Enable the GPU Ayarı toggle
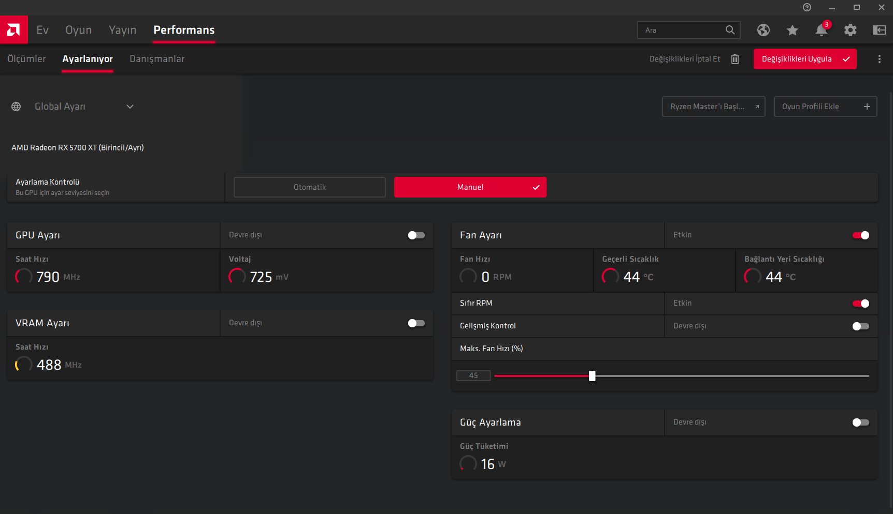Image resolution: width=893 pixels, height=514 pixels. [416, 235]
